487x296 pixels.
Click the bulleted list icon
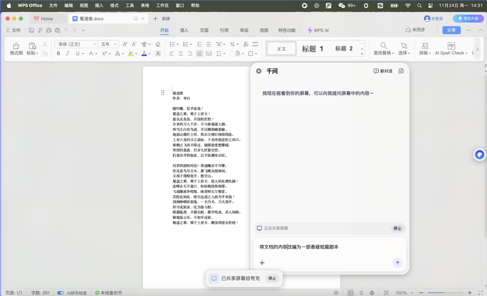tap(172, 44)
